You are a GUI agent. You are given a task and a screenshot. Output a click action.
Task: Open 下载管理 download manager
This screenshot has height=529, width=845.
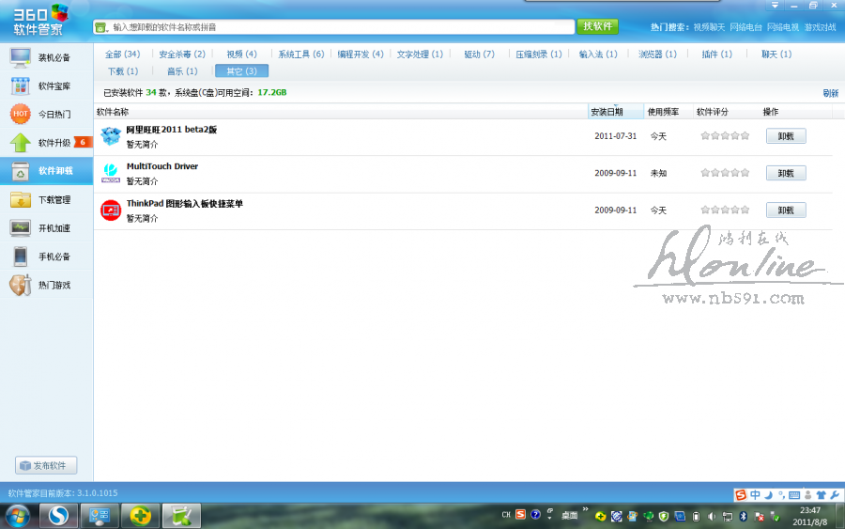(x=47, y=200)
